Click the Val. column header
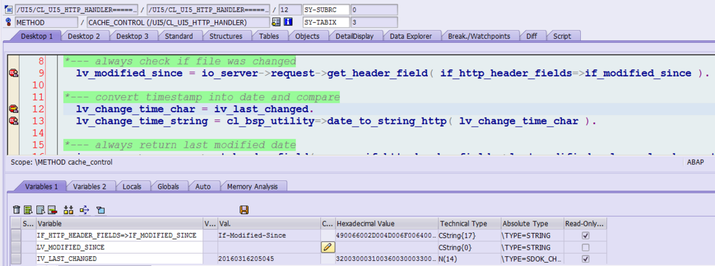Image resolution: width=715 pixels, height=266 pixels. pos(269,224)
